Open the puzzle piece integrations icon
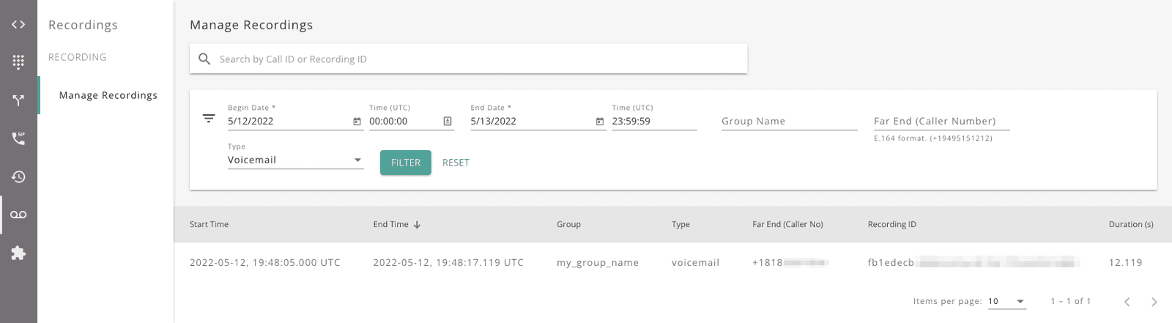The height and width of the screenshot is (323, 1172). tap(18, 253)
